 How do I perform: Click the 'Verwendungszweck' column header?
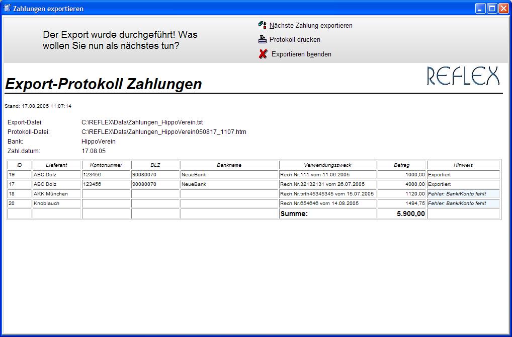click(328, 165)
